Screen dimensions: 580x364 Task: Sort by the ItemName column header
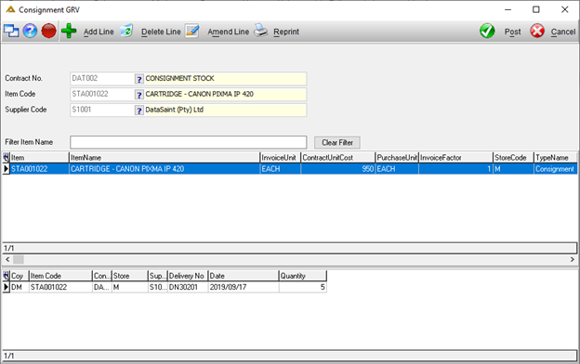tap(165, 158)
